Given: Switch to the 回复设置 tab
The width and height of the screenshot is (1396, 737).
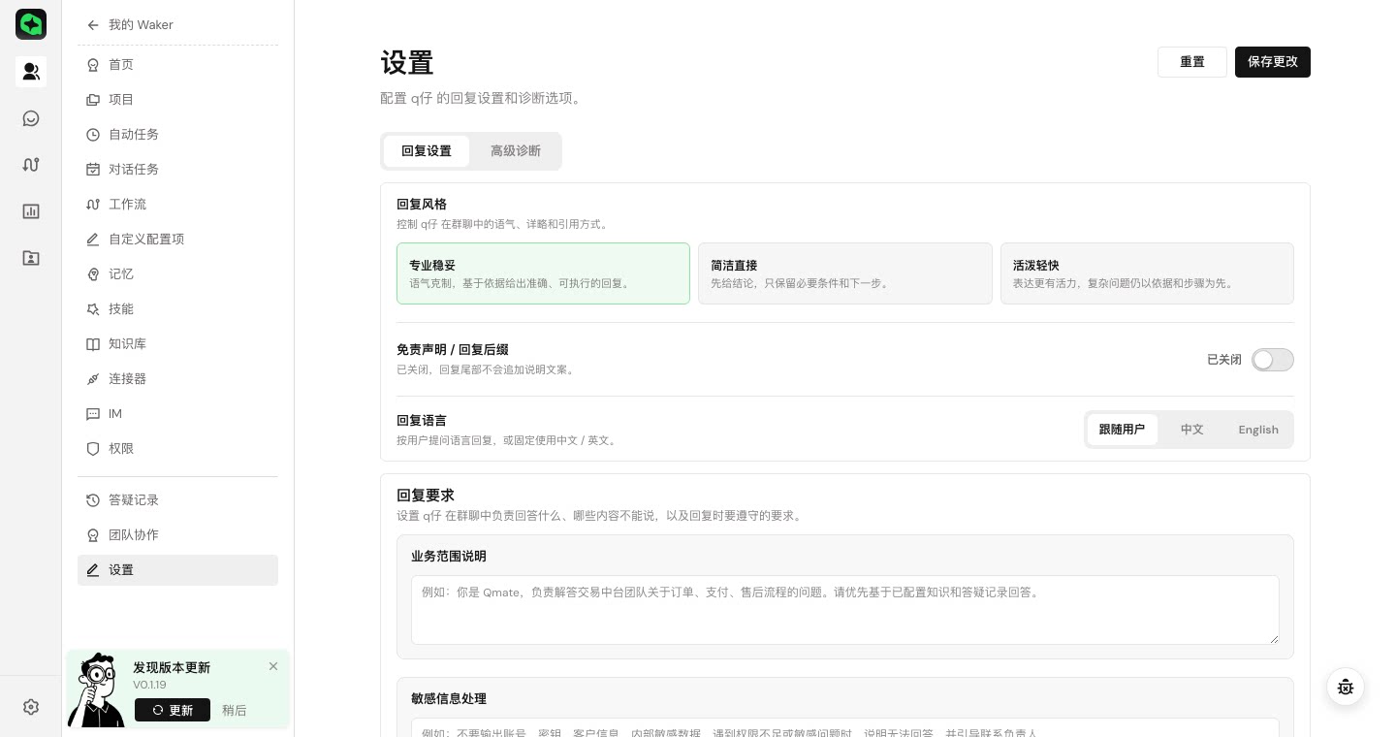Looking at the screenshot, I should (x=427, y=151).
